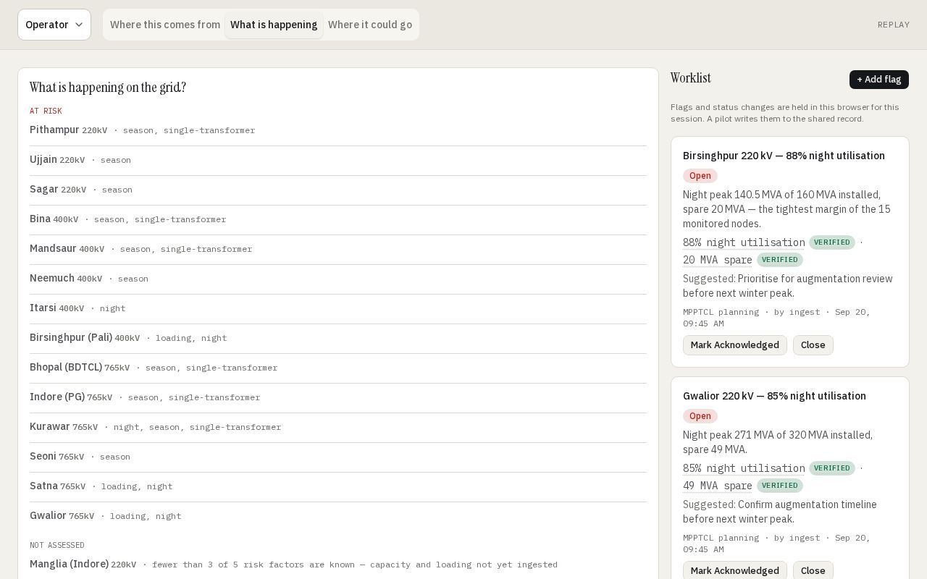Click the Gwalior 220 kV card title
Viewport: 927px width, 579px height.
(774, 396)
